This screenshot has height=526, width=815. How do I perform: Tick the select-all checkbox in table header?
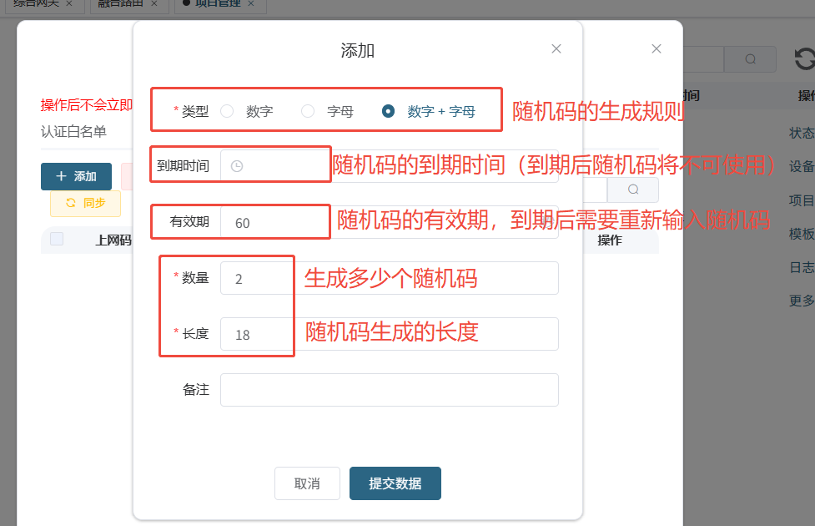57,240
